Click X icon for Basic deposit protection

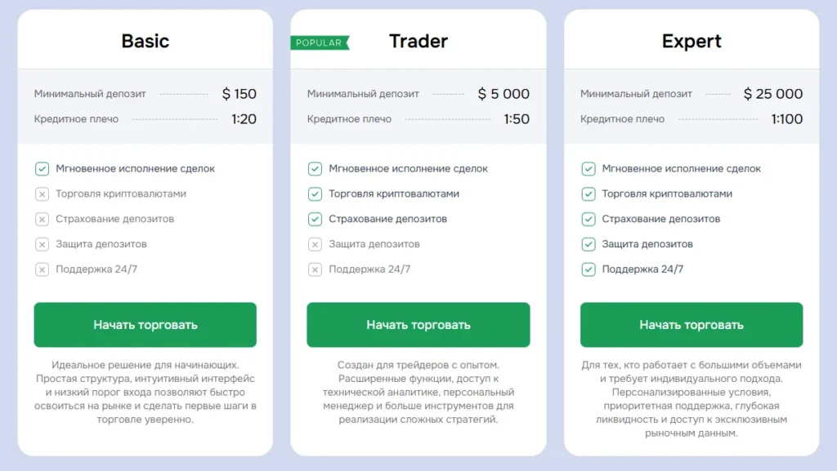tap(42, 244)
